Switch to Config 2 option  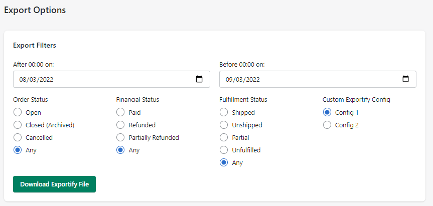(x=327, y=125)
